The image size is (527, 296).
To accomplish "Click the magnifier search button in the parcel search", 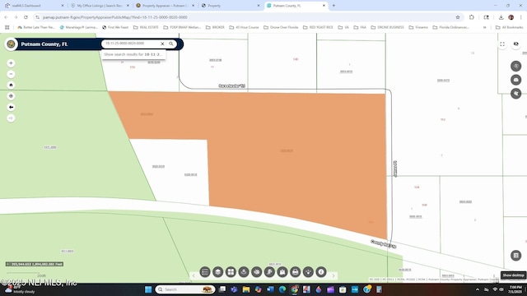I will 171,44.
